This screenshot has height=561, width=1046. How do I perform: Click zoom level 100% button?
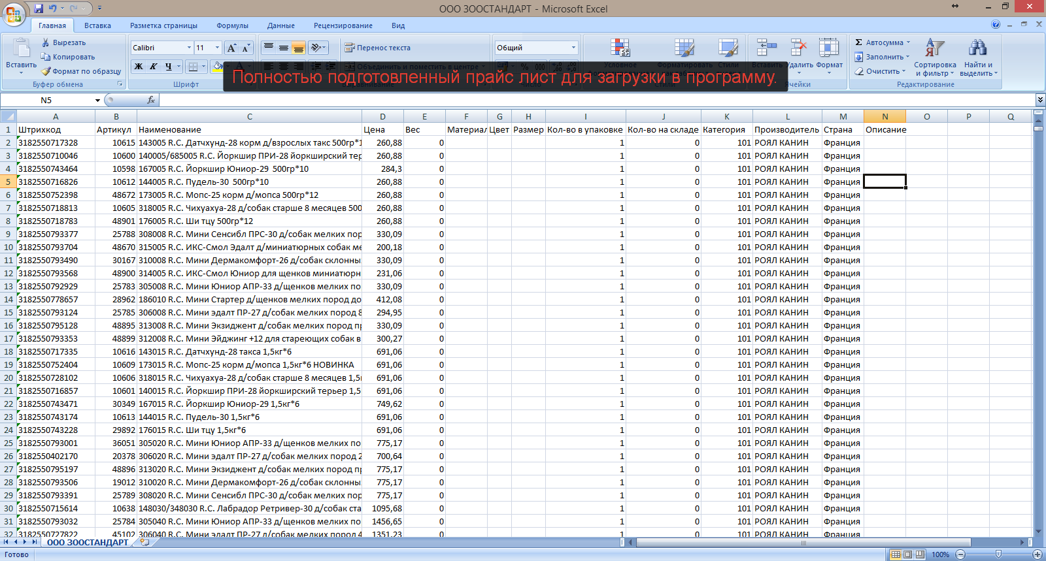(x=940, y=554)
